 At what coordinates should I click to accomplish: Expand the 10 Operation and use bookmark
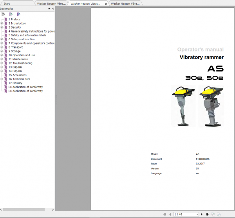[2, 55]
